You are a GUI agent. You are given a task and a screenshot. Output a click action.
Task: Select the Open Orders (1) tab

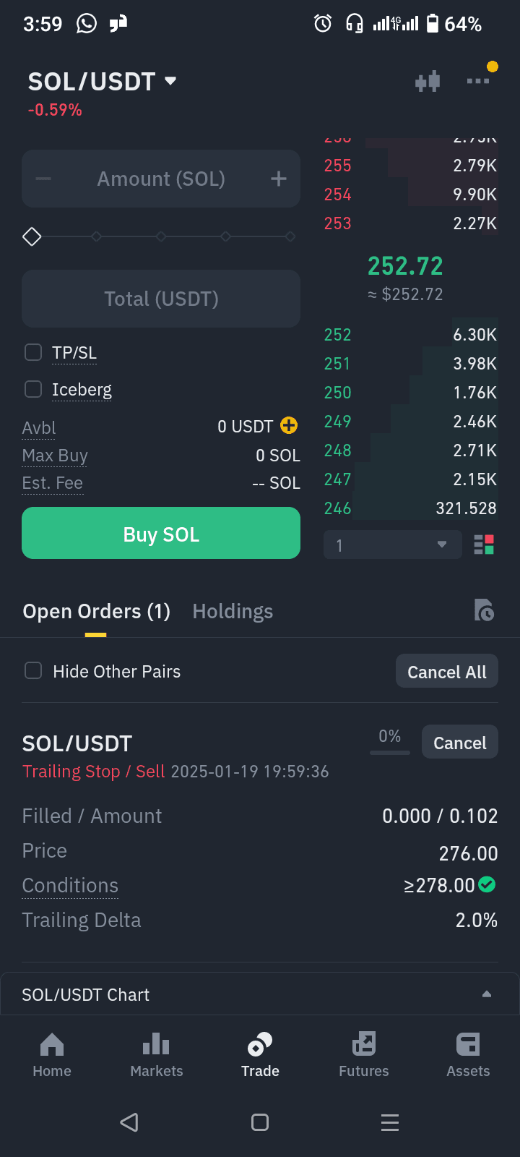pyautogui.click(x=96, y=612)
